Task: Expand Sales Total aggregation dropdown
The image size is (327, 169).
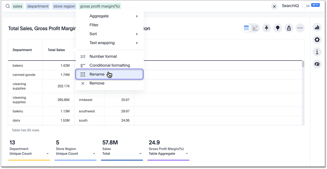Action: pos(140,154)
